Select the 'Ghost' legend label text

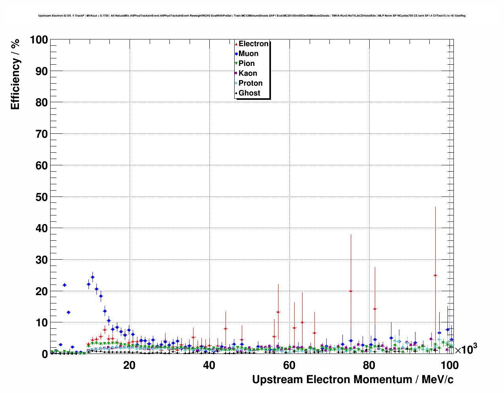pyautogui.click(x=249, y=93)
